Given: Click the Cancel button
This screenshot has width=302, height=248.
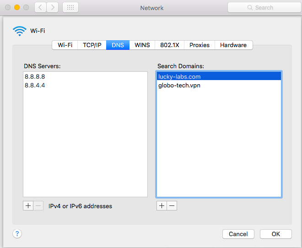Looking at the screenshot, I should (x=238, y=234).
